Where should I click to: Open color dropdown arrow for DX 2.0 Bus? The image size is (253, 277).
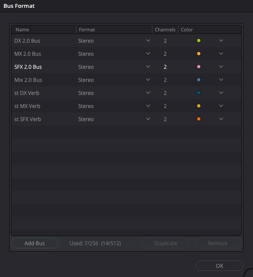221,41
